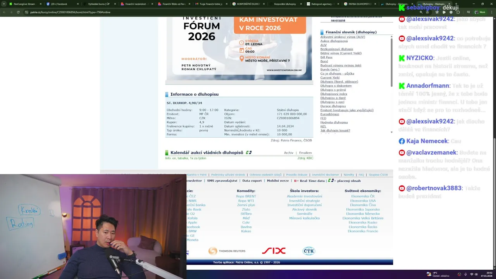The width and height of the screenshot is (496, 279).
Task: Click the microphone tray icon in taskbar
Action: coord(465,274)
